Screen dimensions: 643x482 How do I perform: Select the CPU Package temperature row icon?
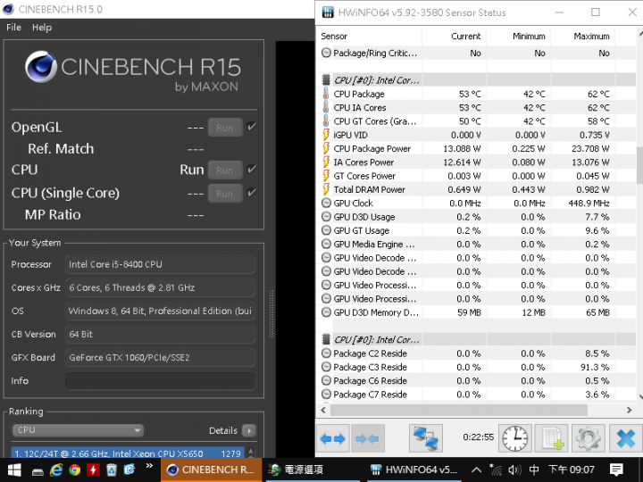tap(326, 94)
